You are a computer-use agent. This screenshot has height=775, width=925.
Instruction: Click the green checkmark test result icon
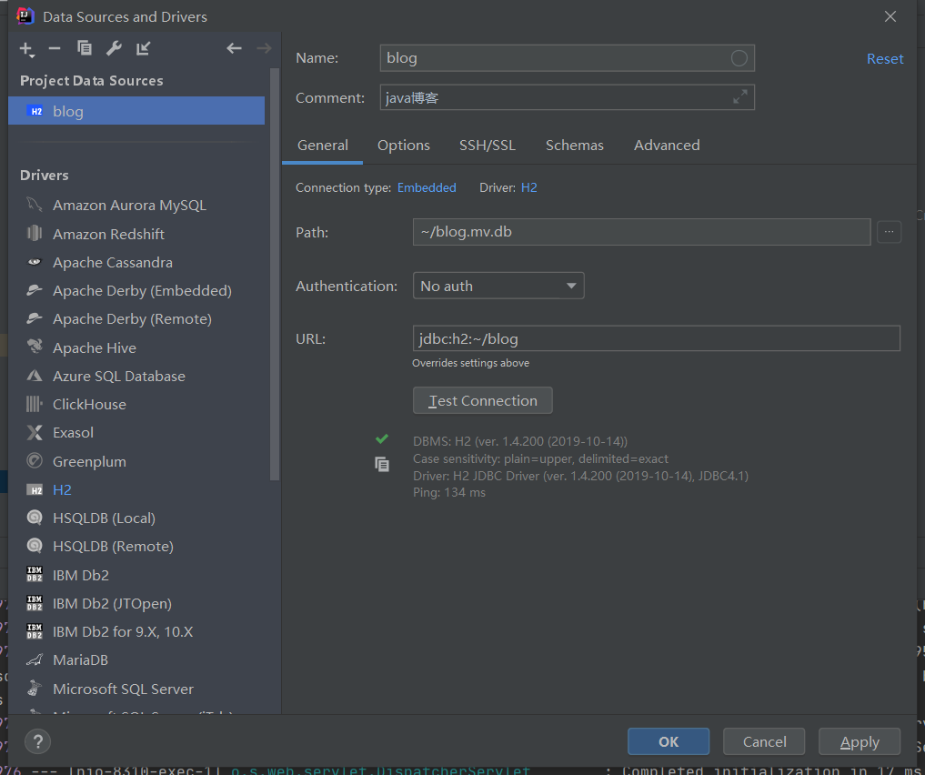[382, 438]
